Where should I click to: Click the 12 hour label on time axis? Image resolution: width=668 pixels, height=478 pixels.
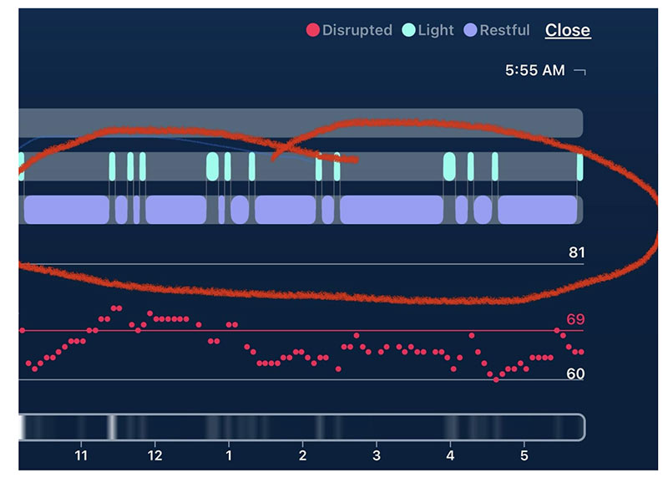(x=154, y=456)
